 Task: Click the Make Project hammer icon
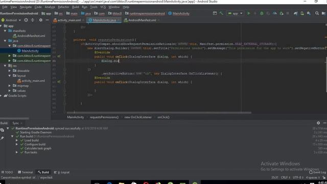tap(221, 13)
